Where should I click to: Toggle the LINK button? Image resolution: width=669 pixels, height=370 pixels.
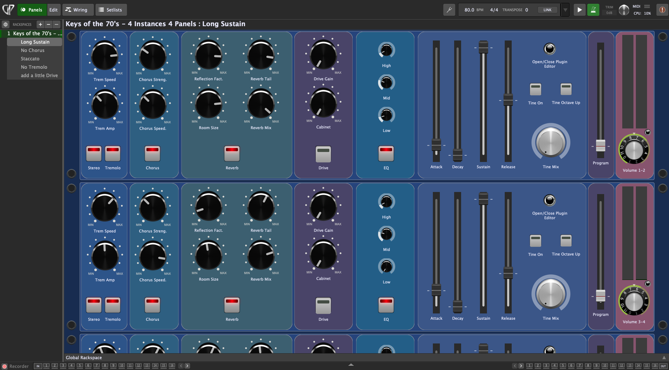[x=547, y=10]
